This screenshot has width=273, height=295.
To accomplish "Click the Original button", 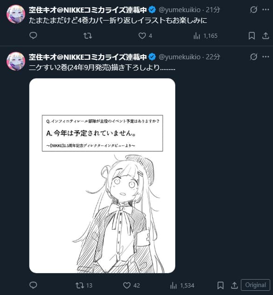I will click(256, 285).
